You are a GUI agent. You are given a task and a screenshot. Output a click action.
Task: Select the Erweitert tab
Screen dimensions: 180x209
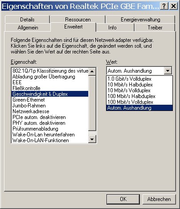[x=74, y=27]
